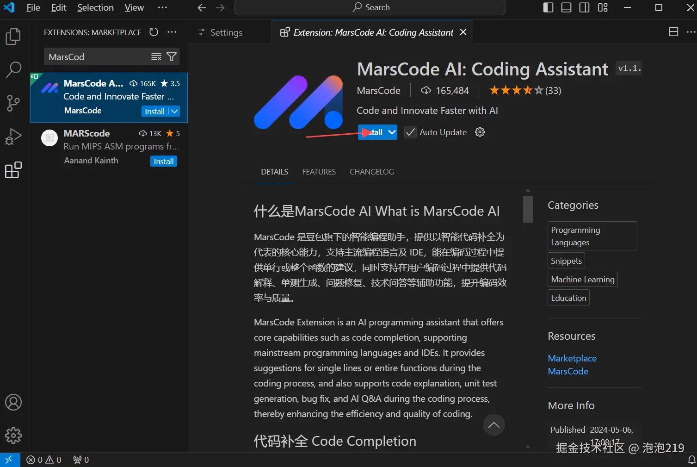The image size is (697, 467).
Task: Open the additional menus ellipsis in menu bar
Action: point(162,7)
